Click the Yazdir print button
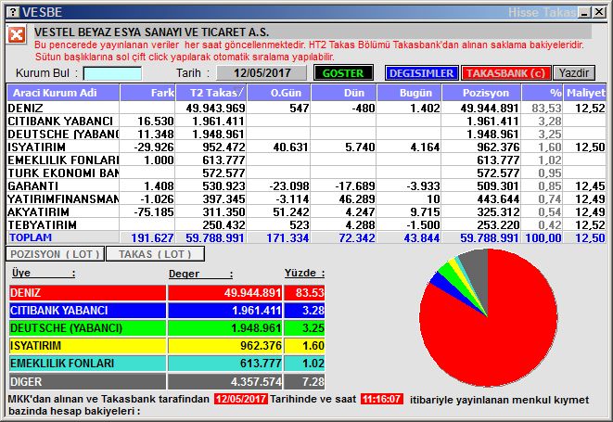The width and height of the screenshot is (613, 422). coord(574,73)
